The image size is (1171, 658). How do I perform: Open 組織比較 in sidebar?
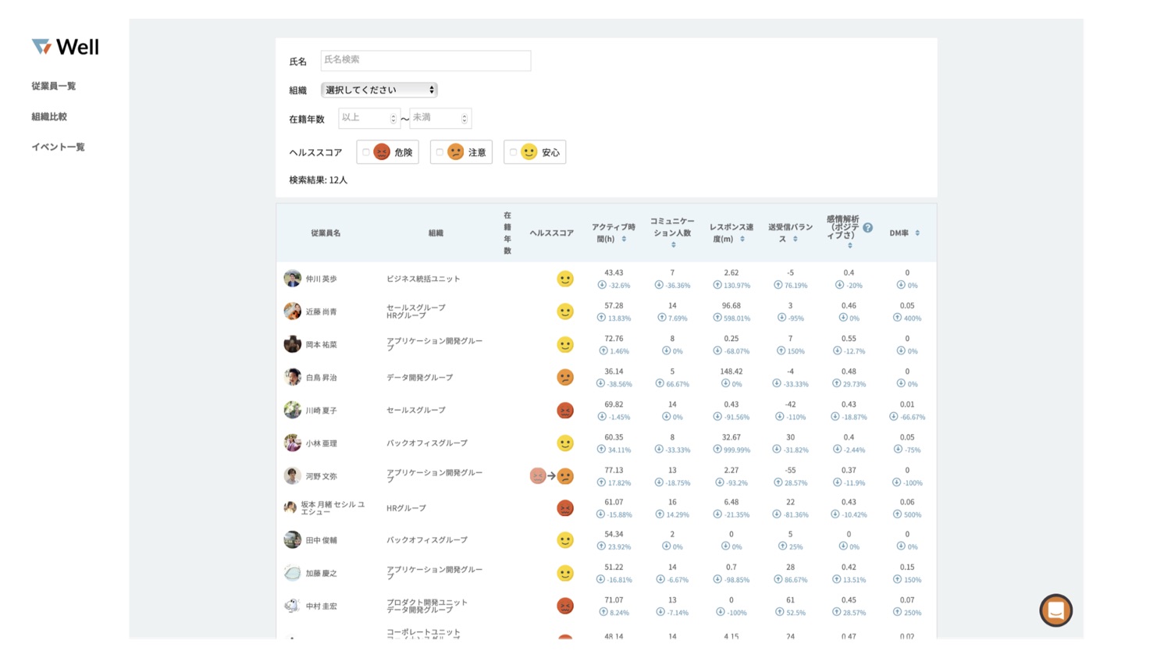49,116
